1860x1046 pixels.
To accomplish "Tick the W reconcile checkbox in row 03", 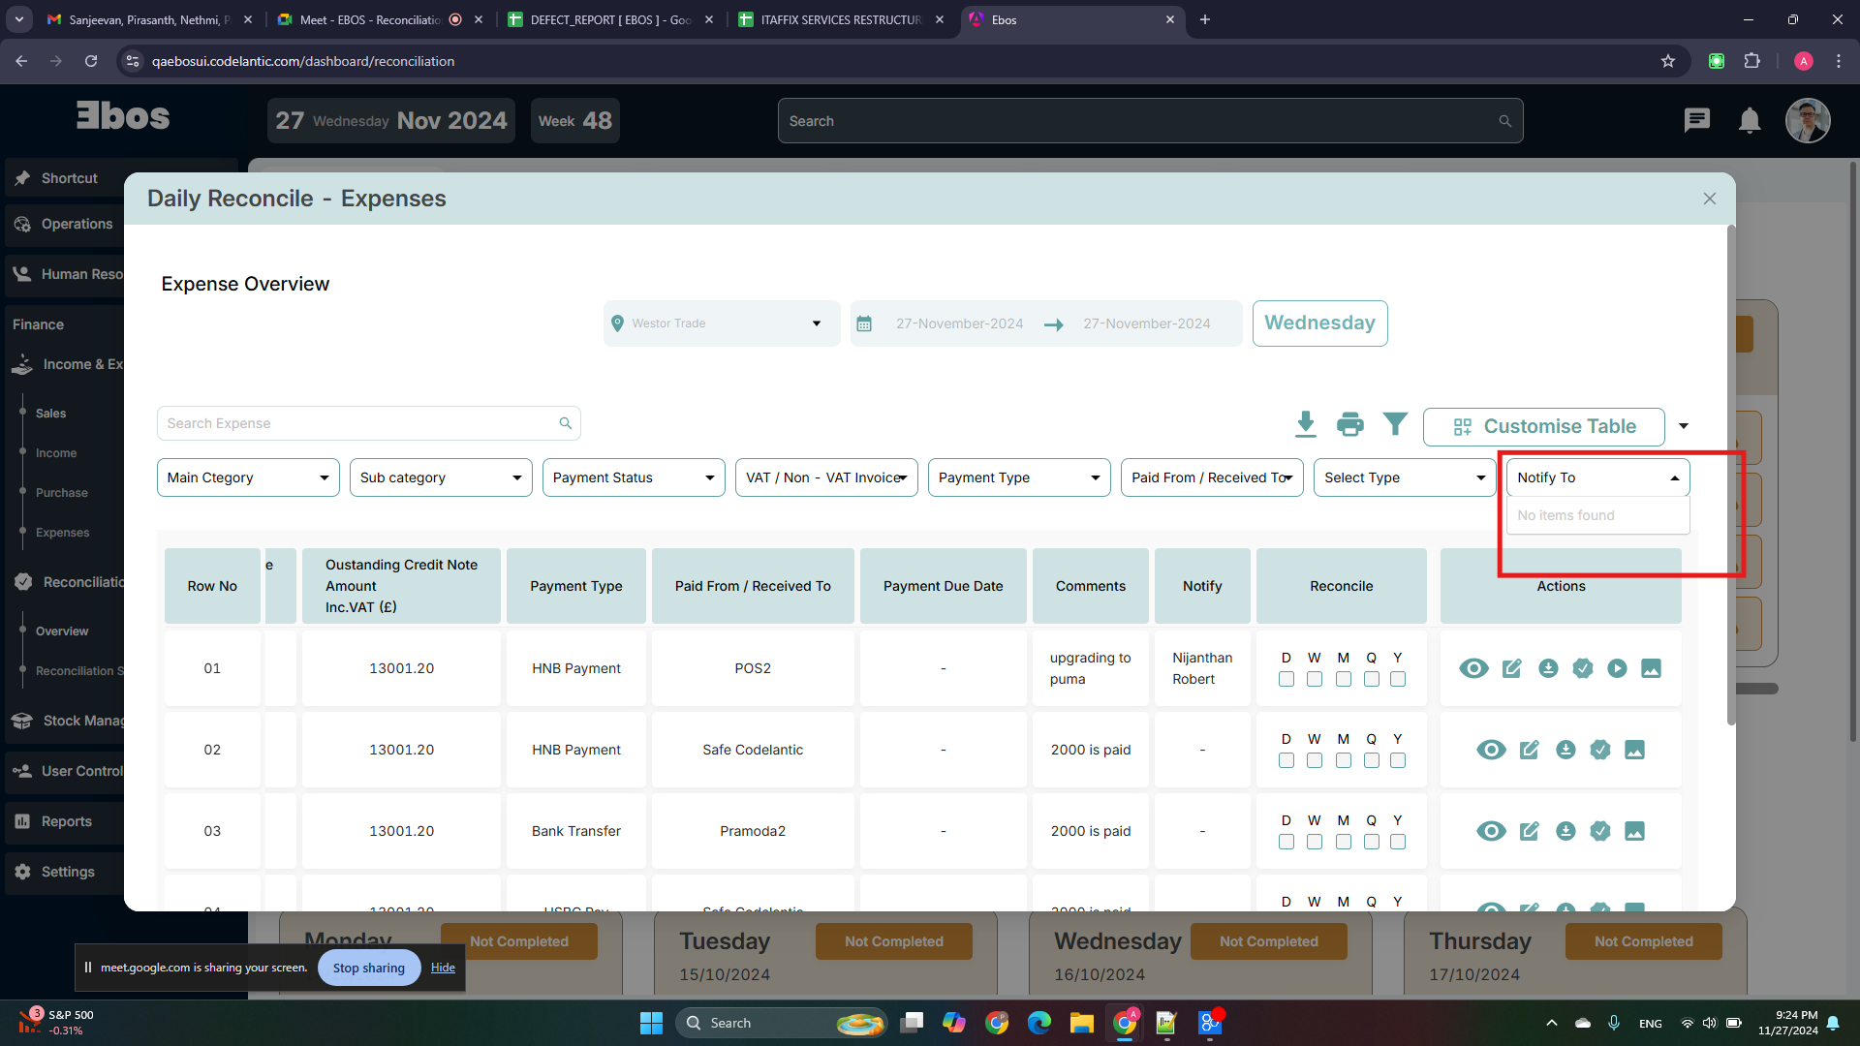I will click(1315, 842).
